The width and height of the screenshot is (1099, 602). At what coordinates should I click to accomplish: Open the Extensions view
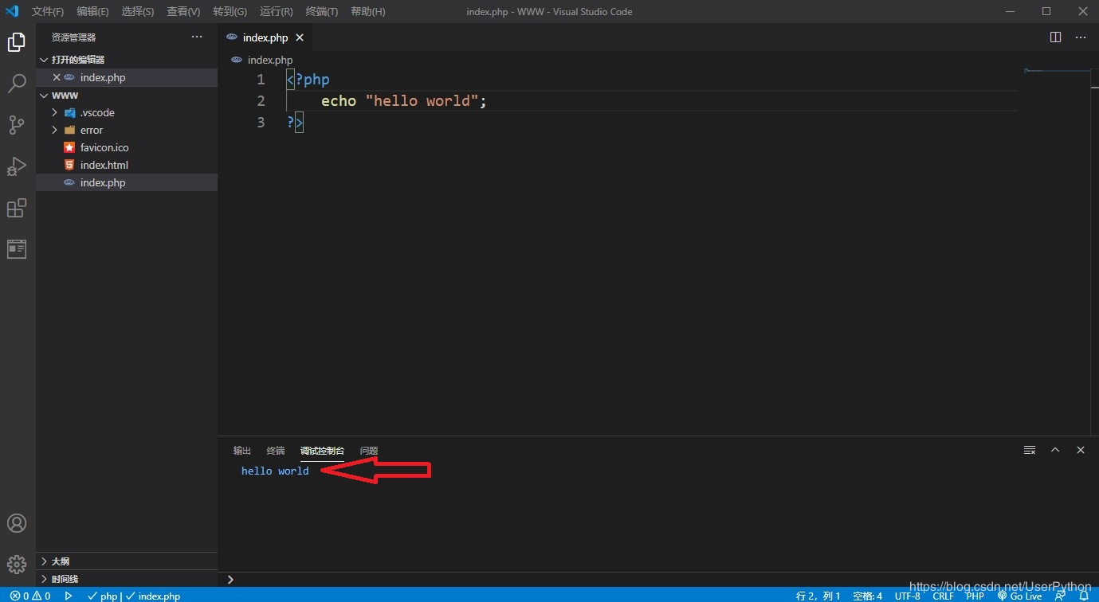[17, 208]
